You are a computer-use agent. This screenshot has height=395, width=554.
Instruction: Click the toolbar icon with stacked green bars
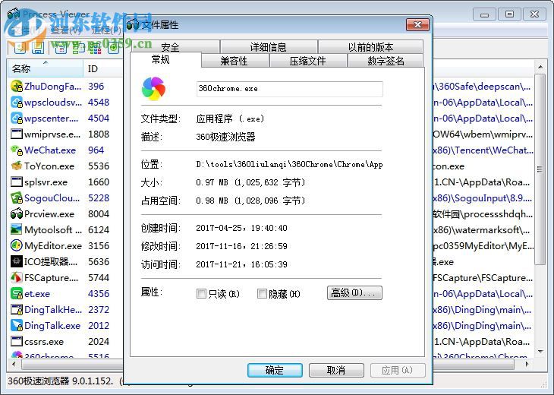[x=78, y=47]
